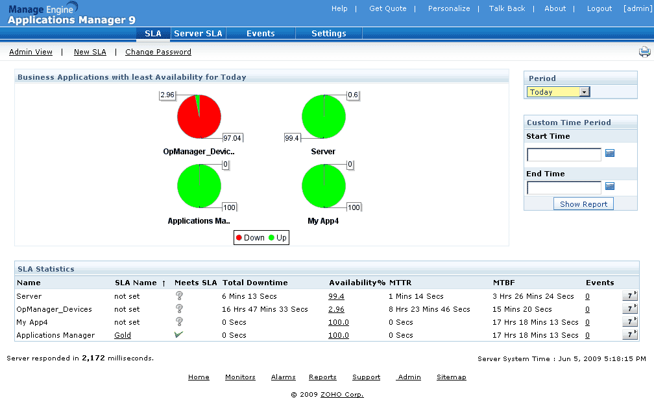Switch to the Server SLA tab
Screen dimensions: 654x398
pos(198,33)
